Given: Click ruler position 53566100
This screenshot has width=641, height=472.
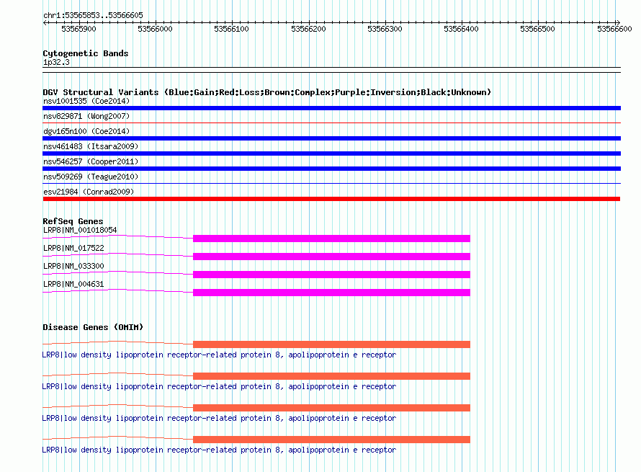Looking at the screenshot, I should (232, 29).
